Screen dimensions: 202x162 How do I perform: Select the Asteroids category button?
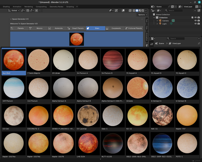[x=57, y=28]
